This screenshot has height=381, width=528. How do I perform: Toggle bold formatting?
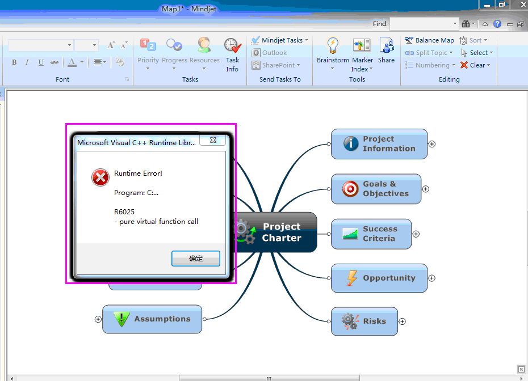click(14, 62)
